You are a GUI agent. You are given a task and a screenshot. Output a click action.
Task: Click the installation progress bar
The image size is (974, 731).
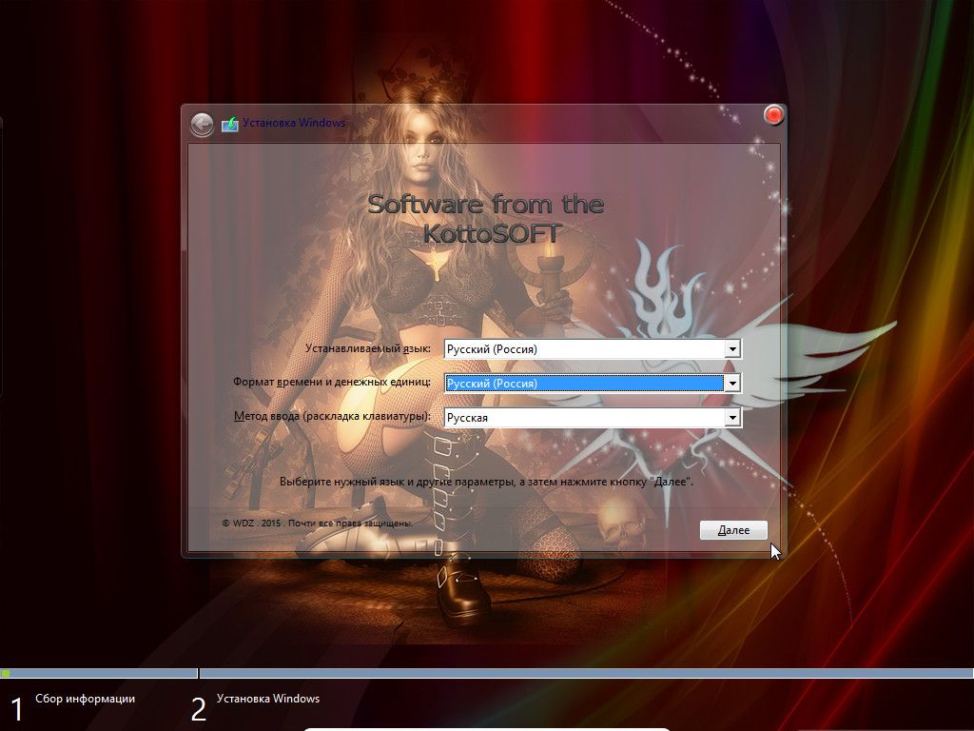487,673
